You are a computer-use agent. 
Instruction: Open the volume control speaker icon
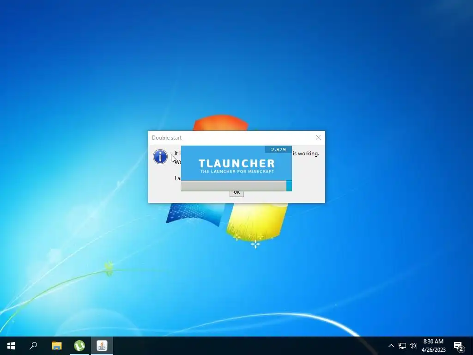pos(413,346)
